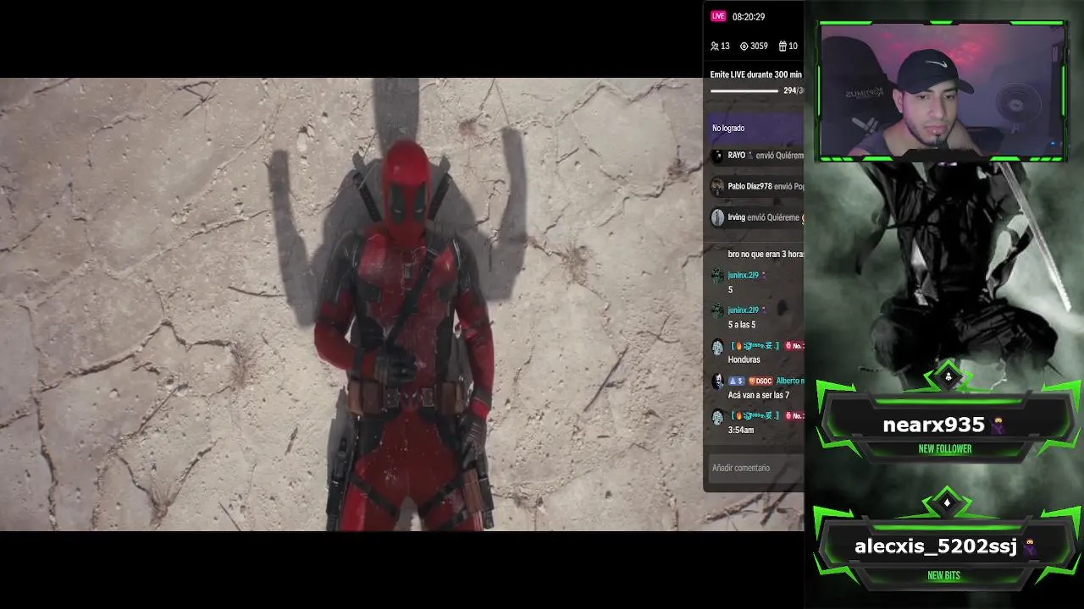Image resolution: width=1084 pixels, height=609 pixels.
Task: Click the pink LIVE badge
Action: [x=718, y=16]
